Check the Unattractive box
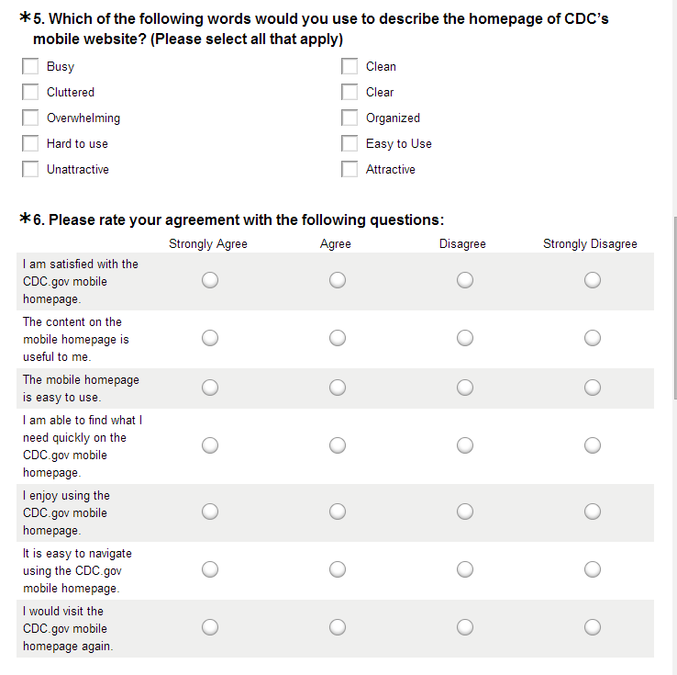The width and height of the screenshot is (677, 675). [x=31, y=170]
